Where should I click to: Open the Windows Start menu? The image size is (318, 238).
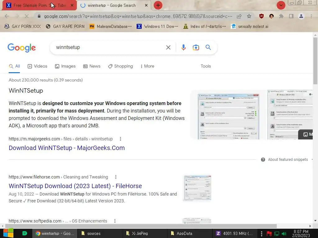[8, 233]
